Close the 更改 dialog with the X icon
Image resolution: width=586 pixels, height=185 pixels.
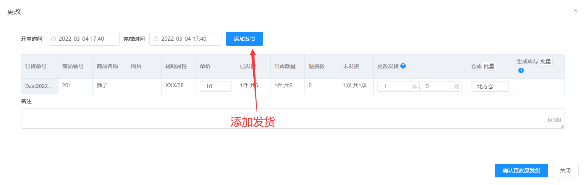pos(575,11)
